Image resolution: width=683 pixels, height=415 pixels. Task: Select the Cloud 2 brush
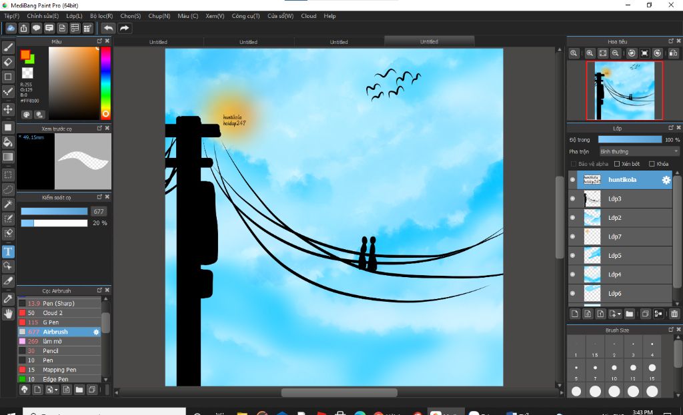tap(59, 313)
